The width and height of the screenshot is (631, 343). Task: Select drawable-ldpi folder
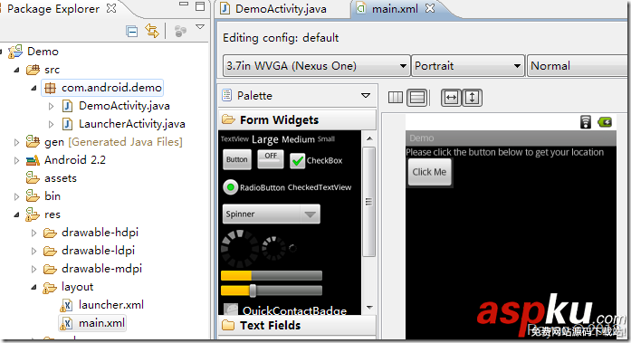[89, 251]
